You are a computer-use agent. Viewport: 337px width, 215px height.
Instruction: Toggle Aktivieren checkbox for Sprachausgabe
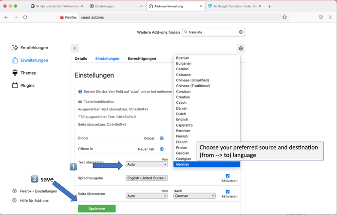227,176
